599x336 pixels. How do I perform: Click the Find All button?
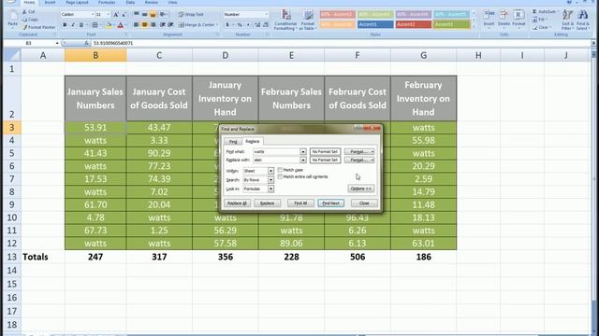tap(300, 203)
